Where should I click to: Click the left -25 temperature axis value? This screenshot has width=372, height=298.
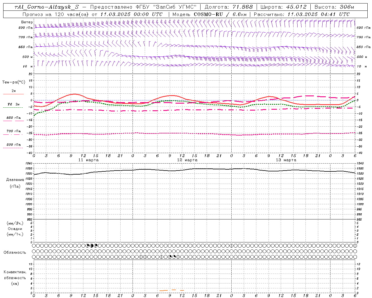[x=30, y=133]
